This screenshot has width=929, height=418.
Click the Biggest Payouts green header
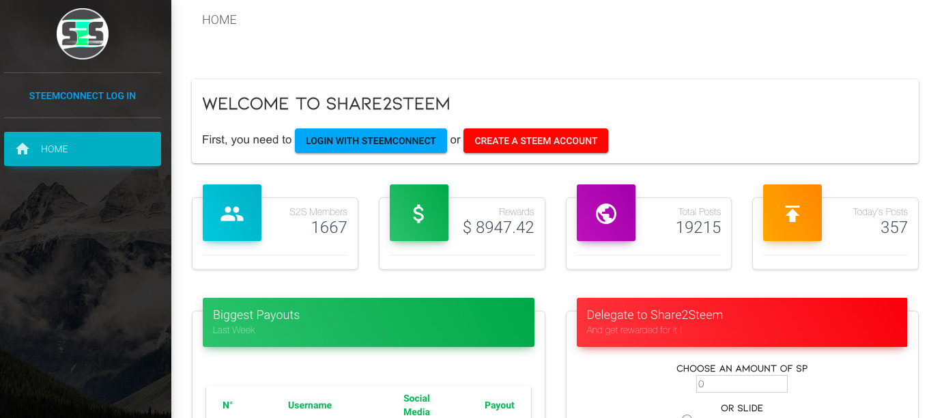[369, 322]
